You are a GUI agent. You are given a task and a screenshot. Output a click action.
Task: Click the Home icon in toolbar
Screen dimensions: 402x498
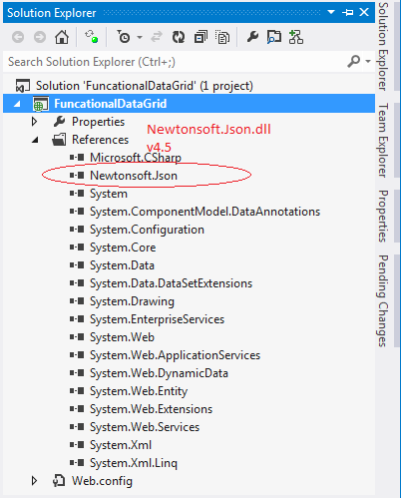point(62,37)
